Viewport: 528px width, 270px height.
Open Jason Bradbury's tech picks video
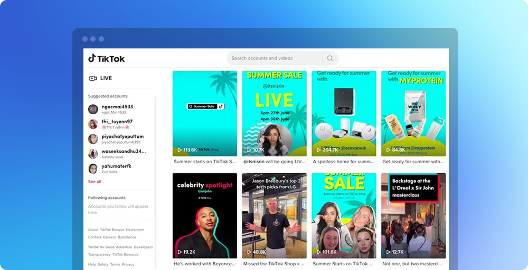tap(275, 216)
